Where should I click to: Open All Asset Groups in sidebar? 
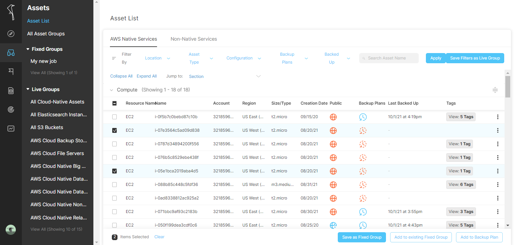pyautogui.click(x=46, y=34)
